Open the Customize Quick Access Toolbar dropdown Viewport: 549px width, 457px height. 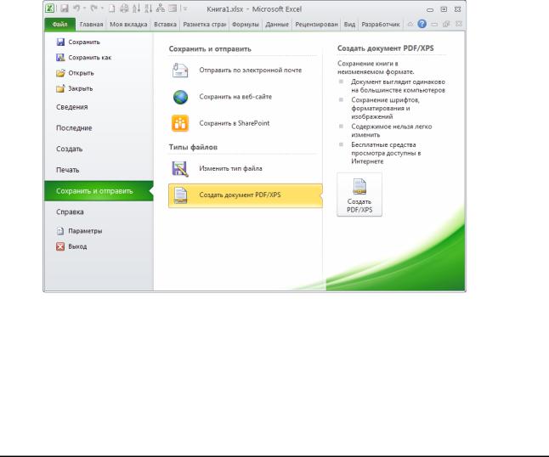(185, 8)
